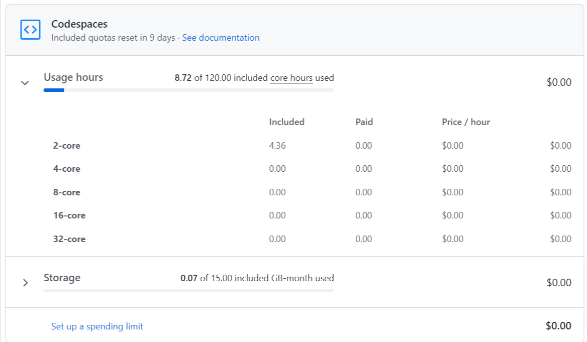The width and height of the screenshot is (587, 342).
Task: Click the 8.72 core hours used figure
Action: pyautogui.click(x=183, y=78)
